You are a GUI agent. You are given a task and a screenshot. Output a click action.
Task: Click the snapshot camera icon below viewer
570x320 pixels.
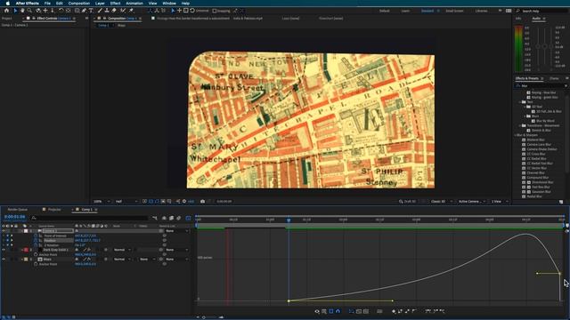(202, 202)
